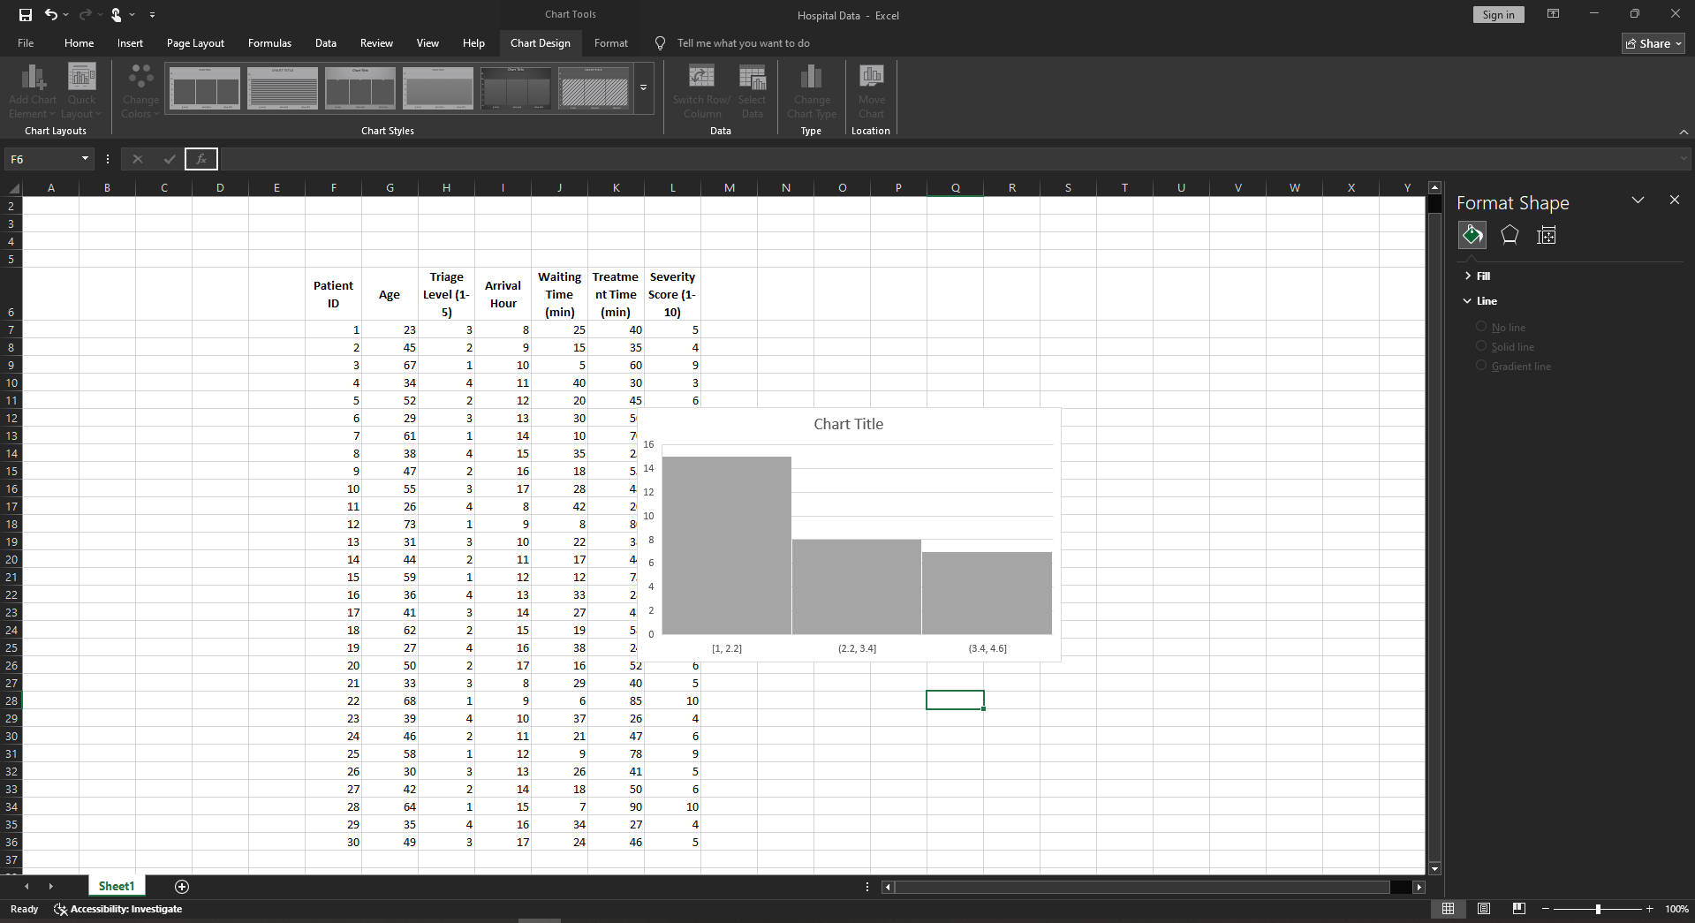This screenshot has width=1695, height=923.
Task: Switch to the Home ribbon tab
Action: click(x=79, y=42)
